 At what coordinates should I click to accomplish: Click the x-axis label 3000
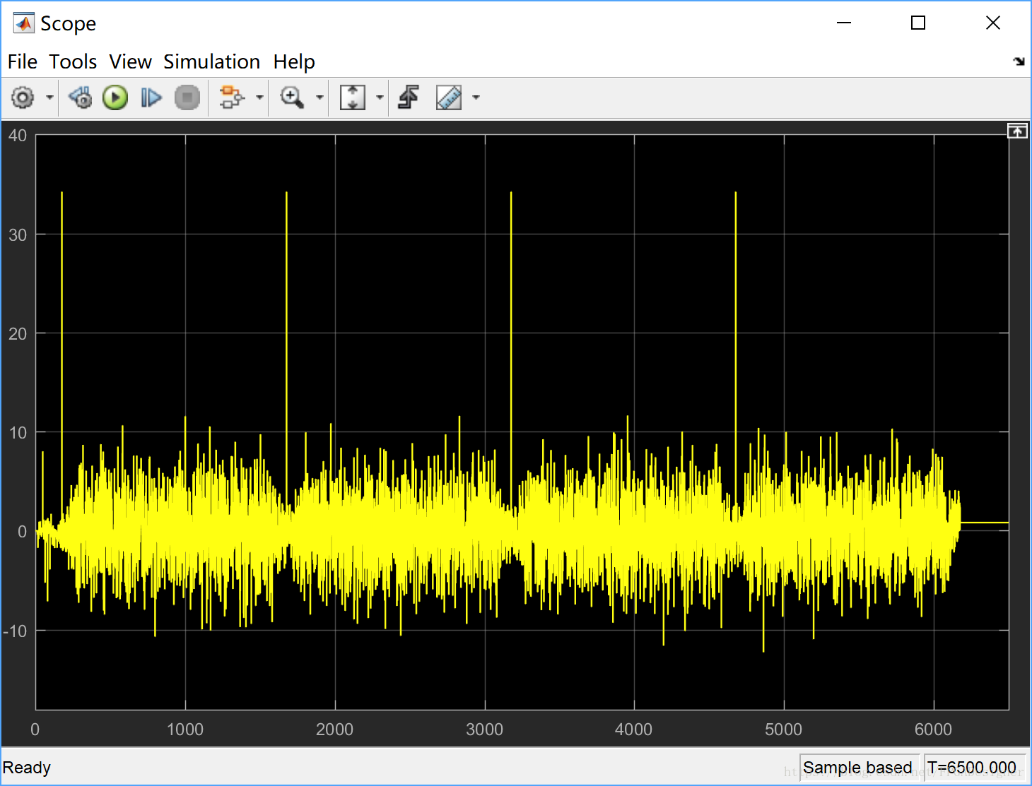(x=485, y=730)
